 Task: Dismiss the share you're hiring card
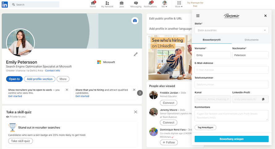[134, 90]
